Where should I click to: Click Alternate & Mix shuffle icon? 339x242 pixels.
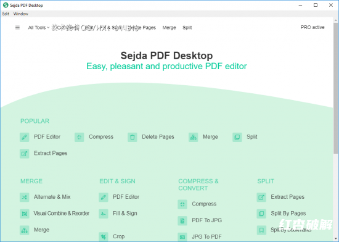pos(25,197)
